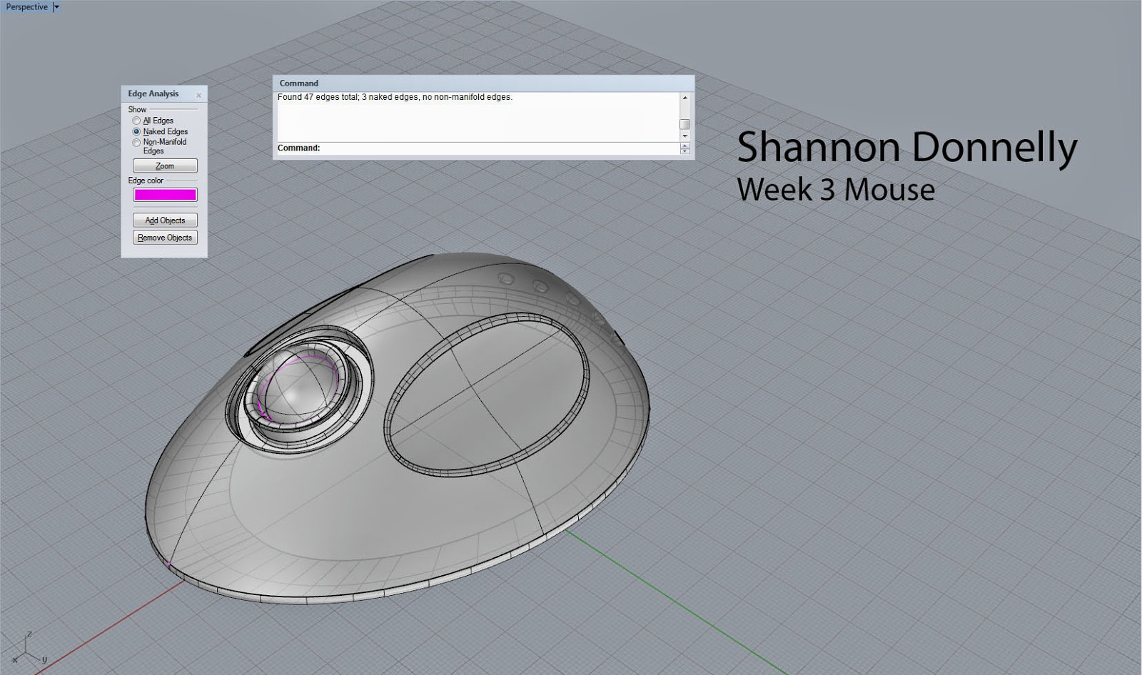Switch to Non-Manifold Edges display
This screenshot has height=675, width=1142.
(136, 142)
